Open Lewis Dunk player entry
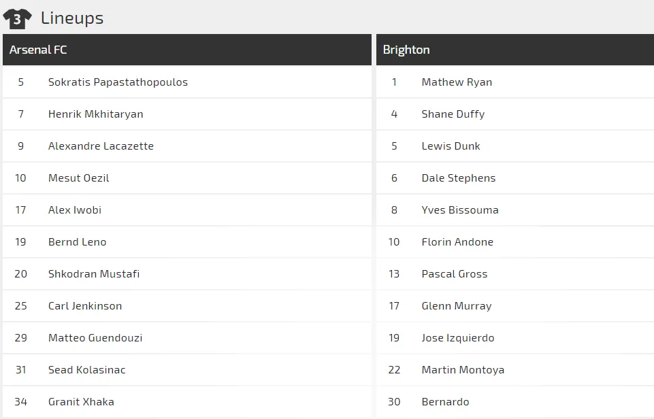Image resolution: width=654 pixels, height=419 pixels. pyautogui.click(x=451, y=146)
